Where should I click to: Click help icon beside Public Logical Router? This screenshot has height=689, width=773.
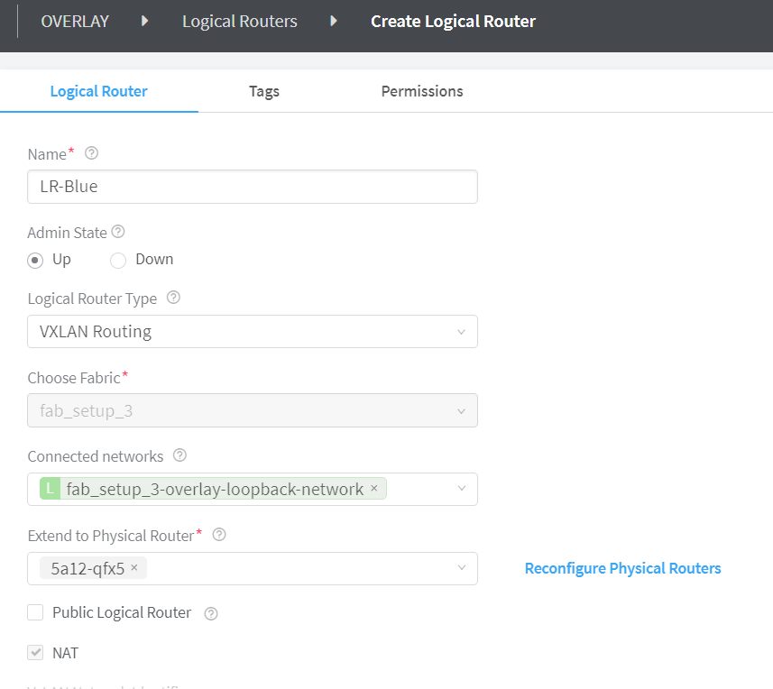[211, 613]
